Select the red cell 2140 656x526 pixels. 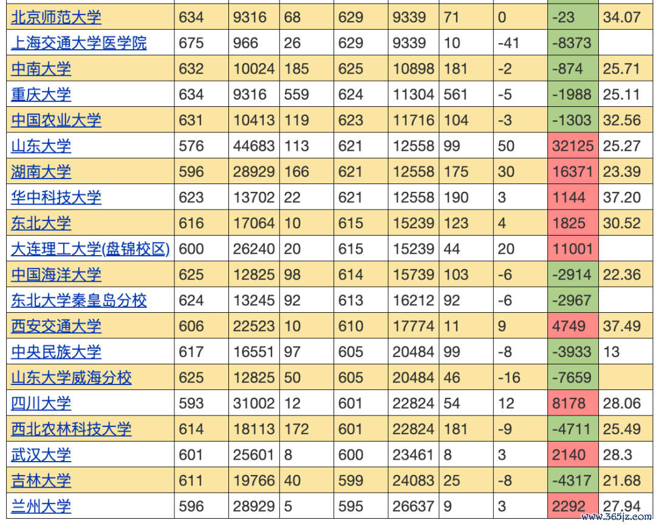pos(573,455)
